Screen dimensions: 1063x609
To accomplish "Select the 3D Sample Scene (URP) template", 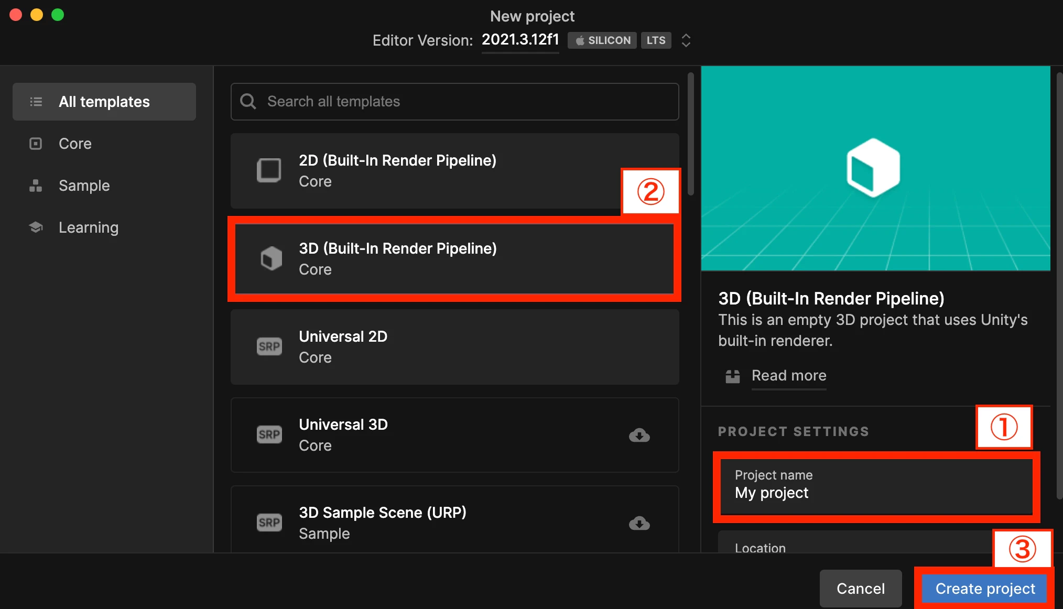I will (455, 519).
